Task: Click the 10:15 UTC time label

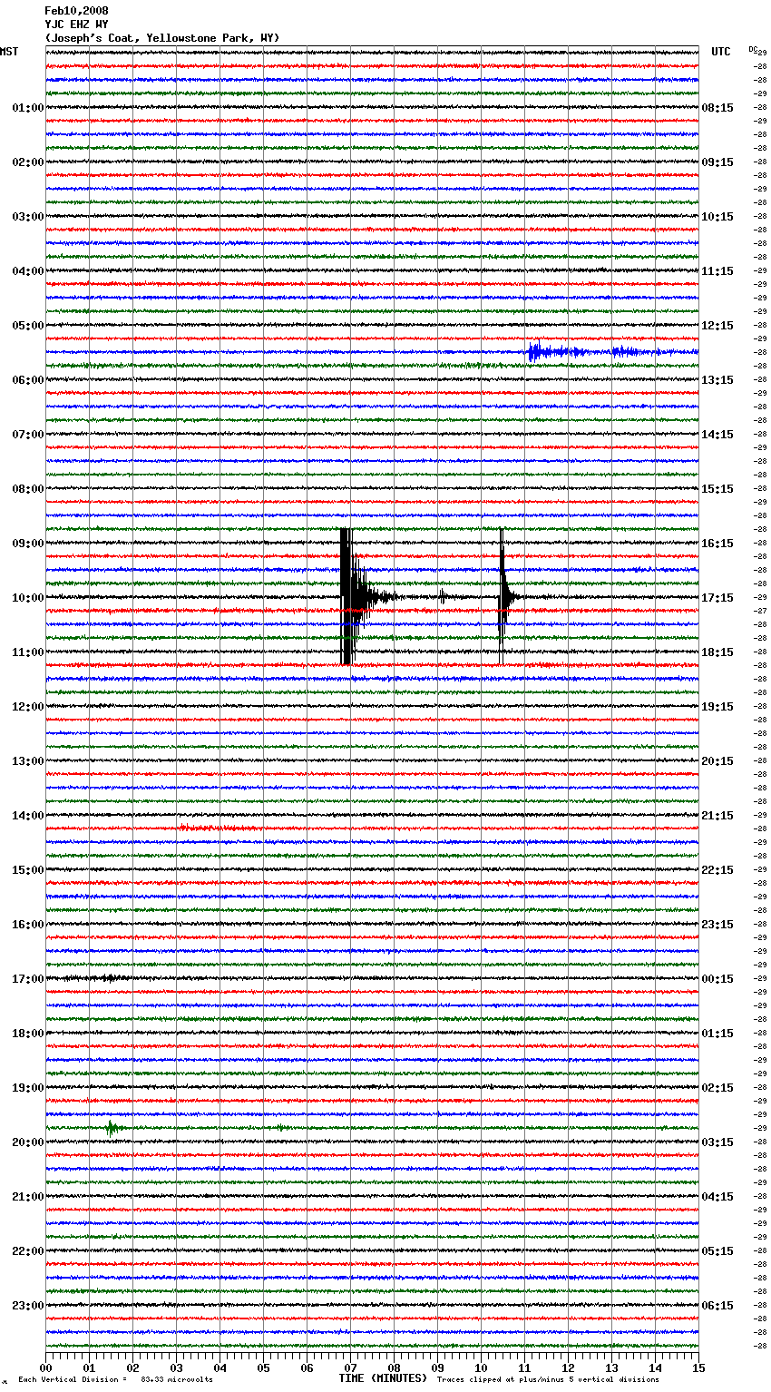Action: click(717, 217)
